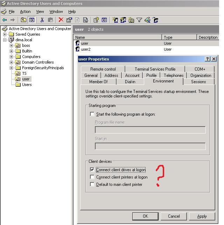Toggle Show/Hide Console Tree icon
The width and height of the screenshot is (224, 225).
coord(32,20)
